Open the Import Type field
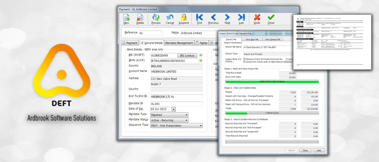The height and width of the screenshot is (162, 379). pos(268,54)
